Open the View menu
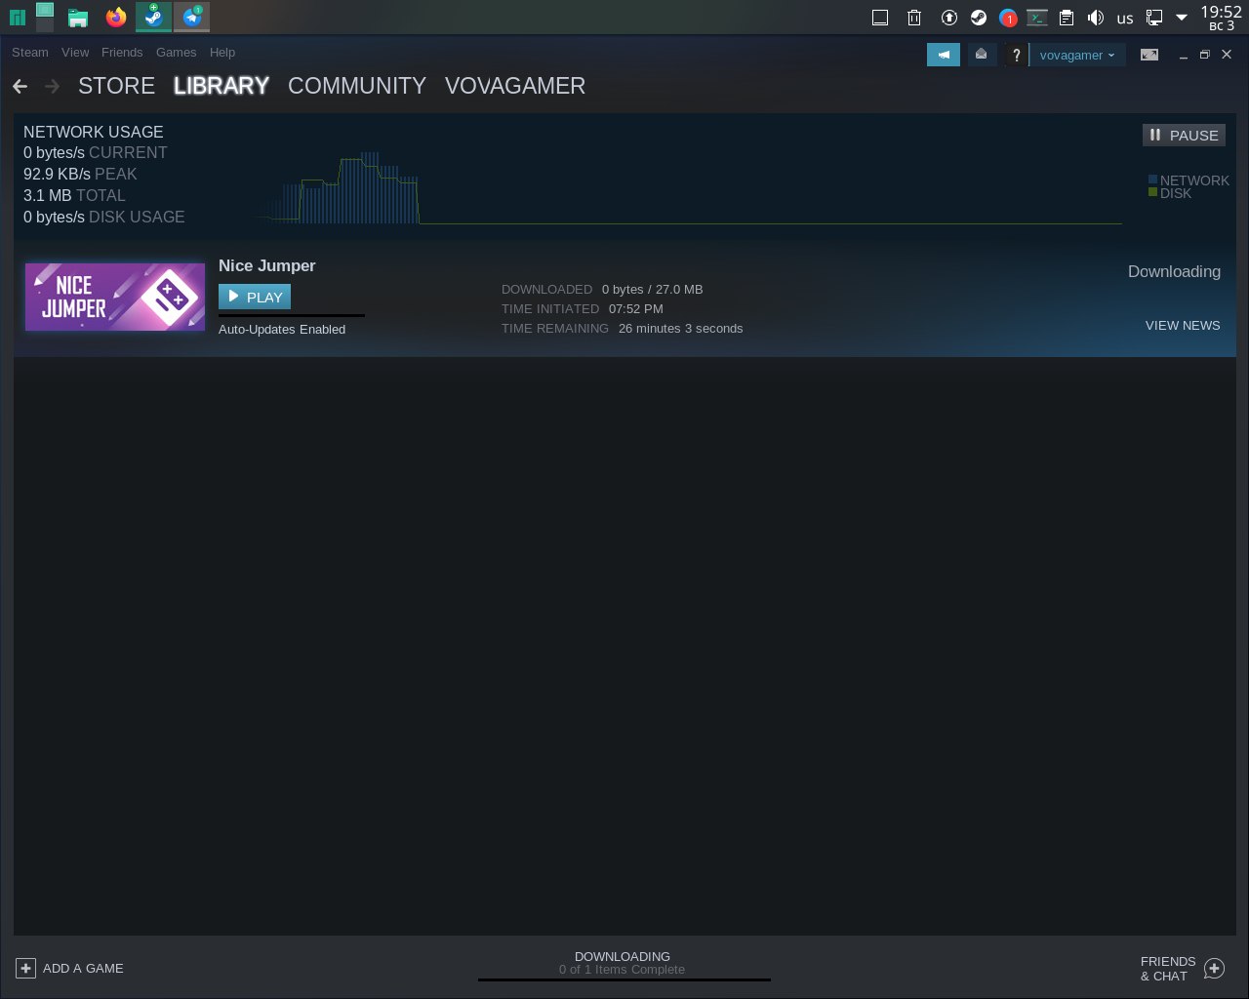Viewport: 1249px width, 999px height. click(75, 52)
